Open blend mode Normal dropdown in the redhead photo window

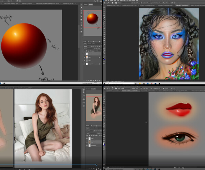point(91,133)
